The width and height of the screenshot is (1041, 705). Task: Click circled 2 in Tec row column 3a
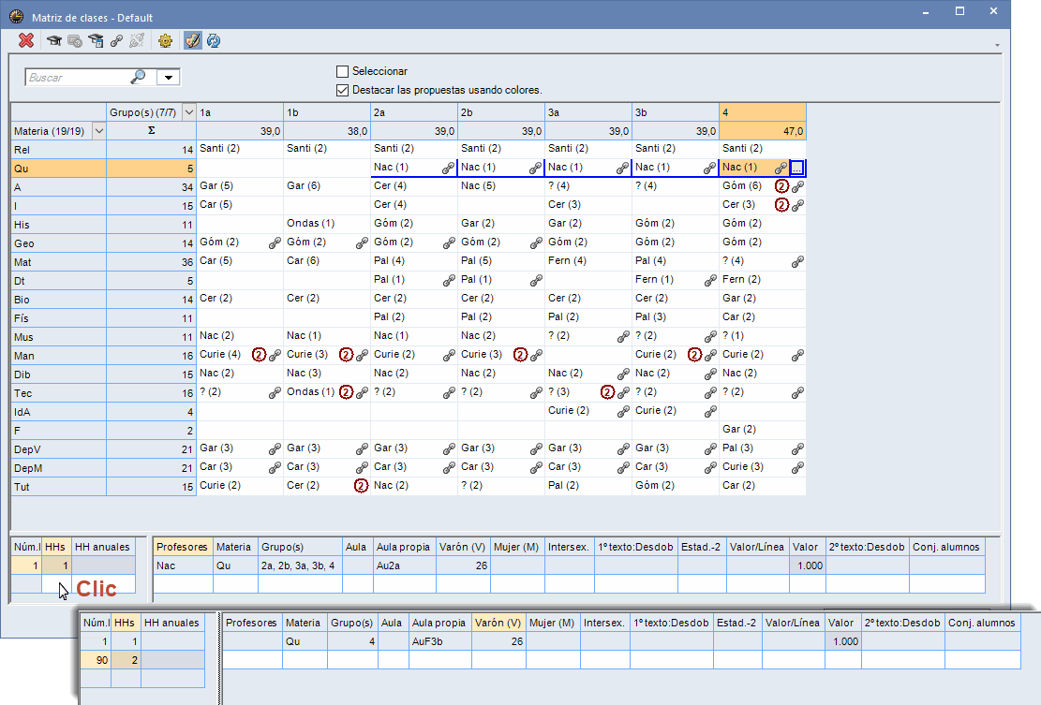[607, 392]
